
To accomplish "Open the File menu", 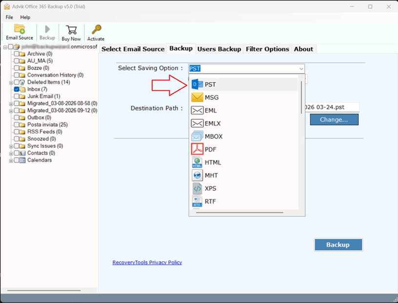I will coord(9,17).
